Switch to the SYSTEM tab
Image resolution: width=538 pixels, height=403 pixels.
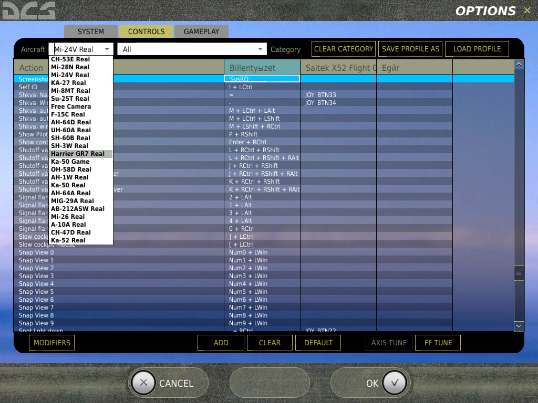(x=90, y=31)
